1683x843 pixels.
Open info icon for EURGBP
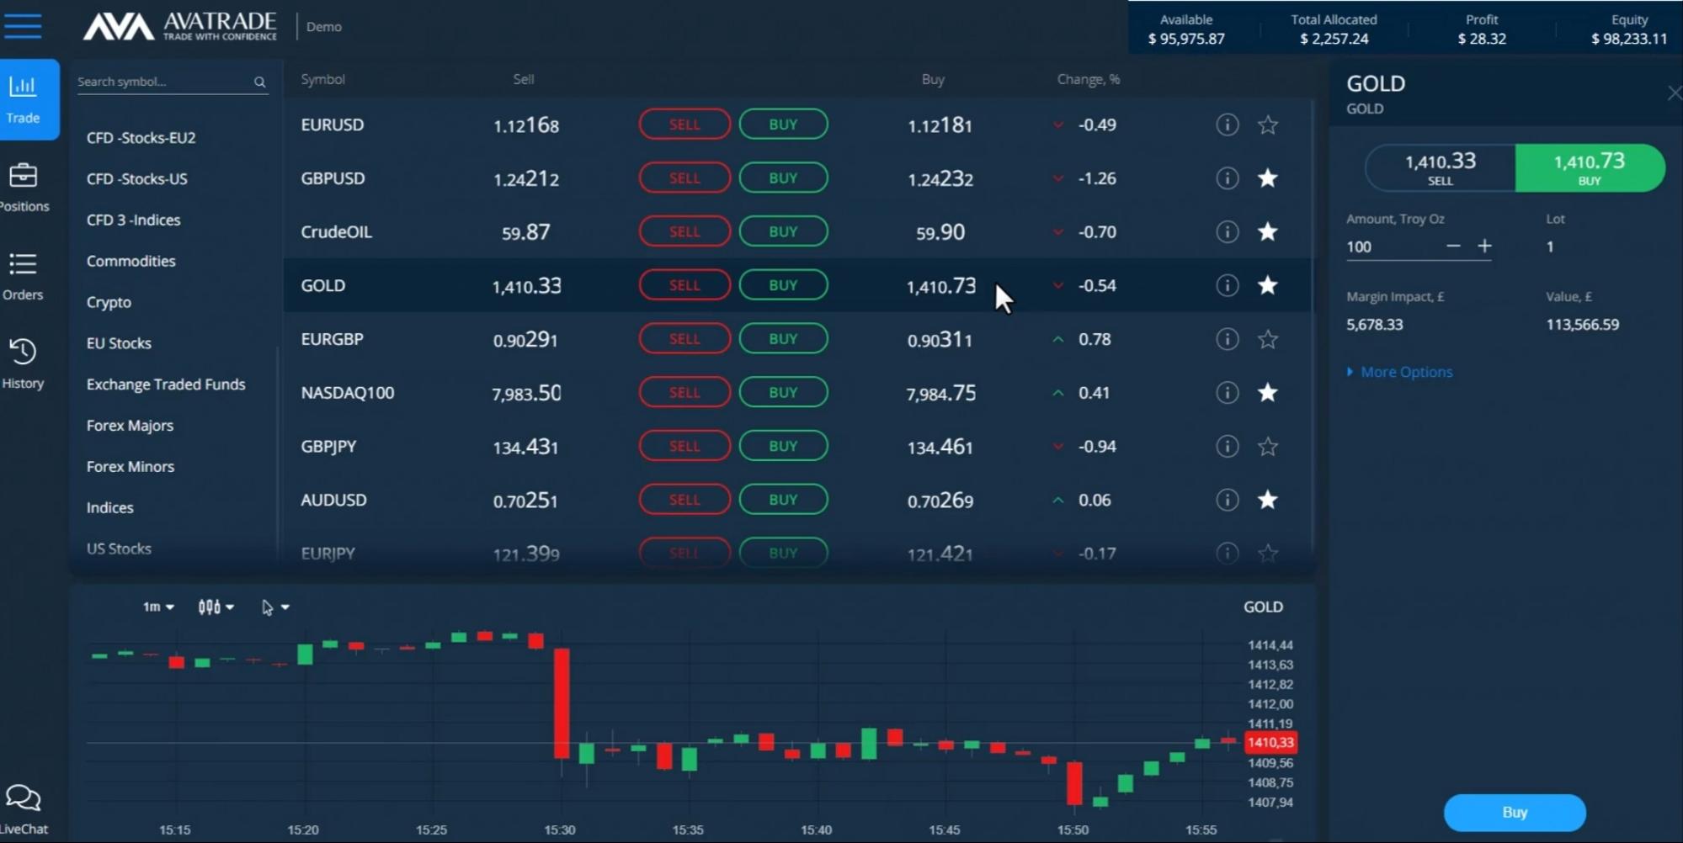point(1228,339)
